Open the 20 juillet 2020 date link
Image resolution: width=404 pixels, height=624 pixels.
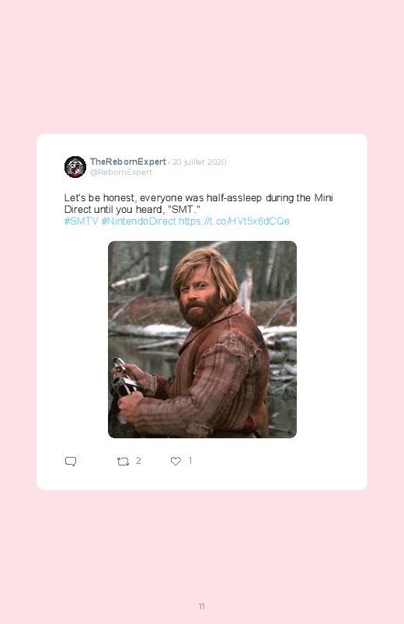click(x=200, y=162)
